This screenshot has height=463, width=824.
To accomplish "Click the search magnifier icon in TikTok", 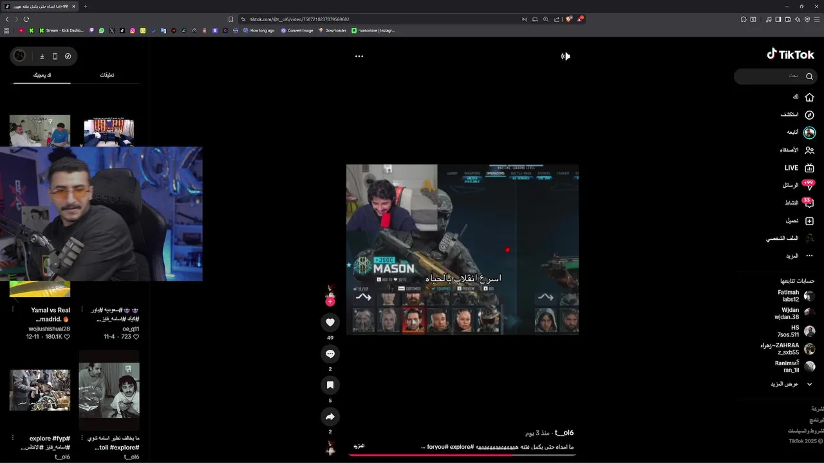I will coord(809,77).
